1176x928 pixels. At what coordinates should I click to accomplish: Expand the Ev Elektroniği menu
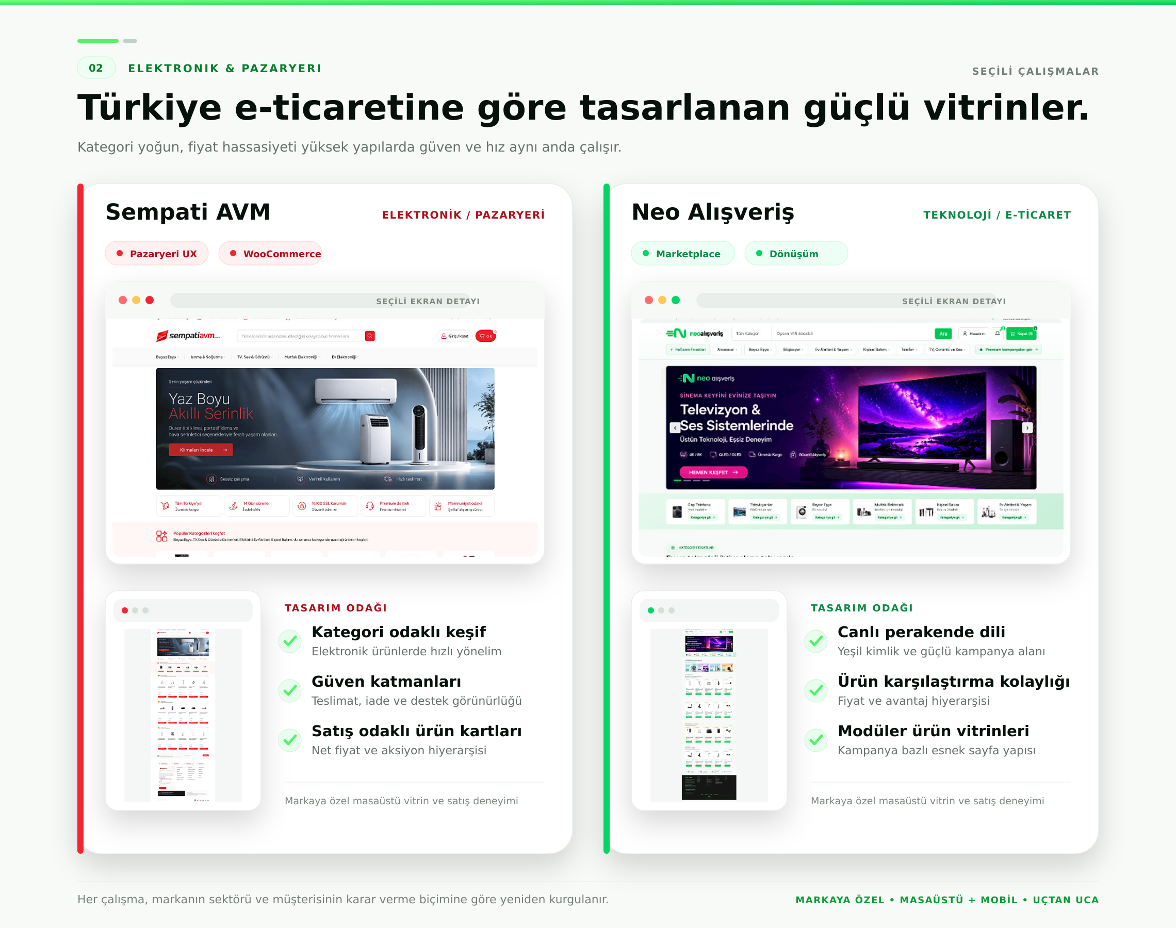(x=346, y=357)
